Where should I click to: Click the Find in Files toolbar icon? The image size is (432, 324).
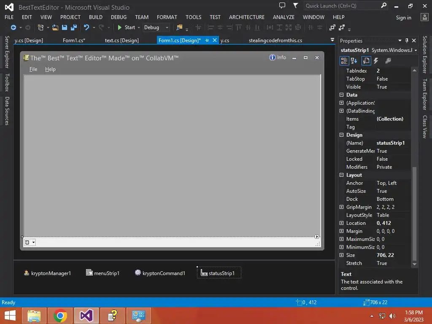[179, 27]
